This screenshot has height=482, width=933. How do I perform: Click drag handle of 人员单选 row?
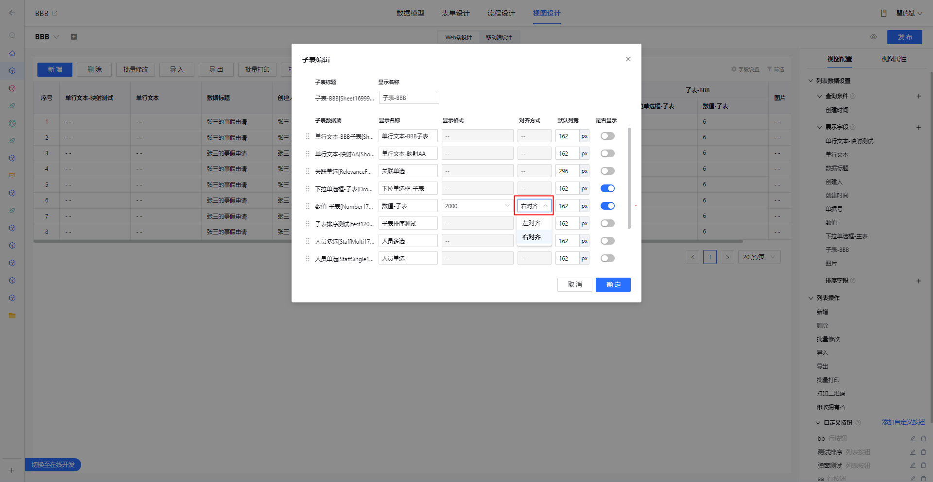tap(308, 259)
